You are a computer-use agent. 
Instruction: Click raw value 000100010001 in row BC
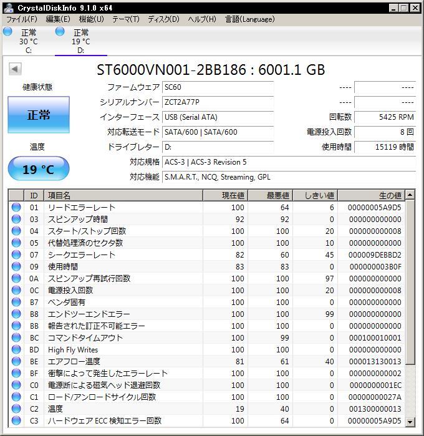375,338
